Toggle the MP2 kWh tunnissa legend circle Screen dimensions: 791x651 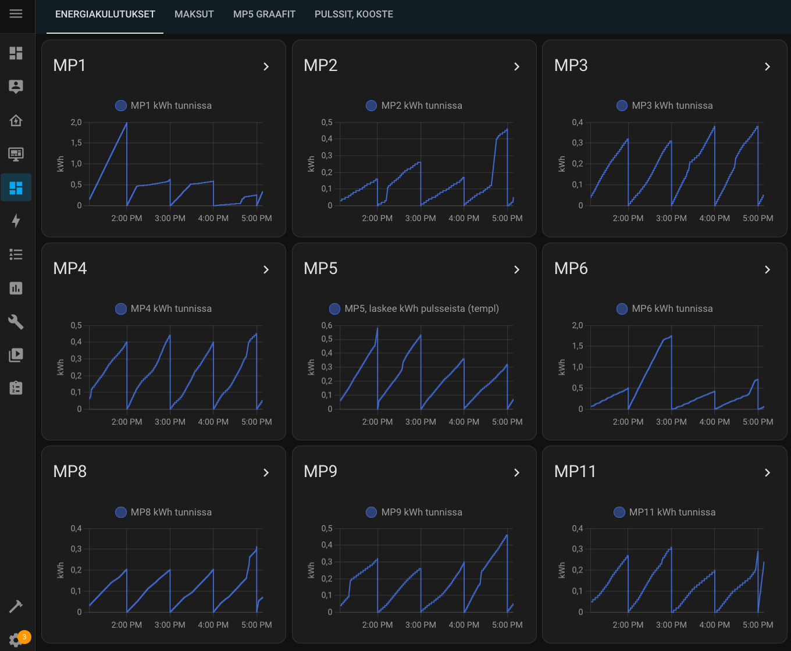(371, 105)
